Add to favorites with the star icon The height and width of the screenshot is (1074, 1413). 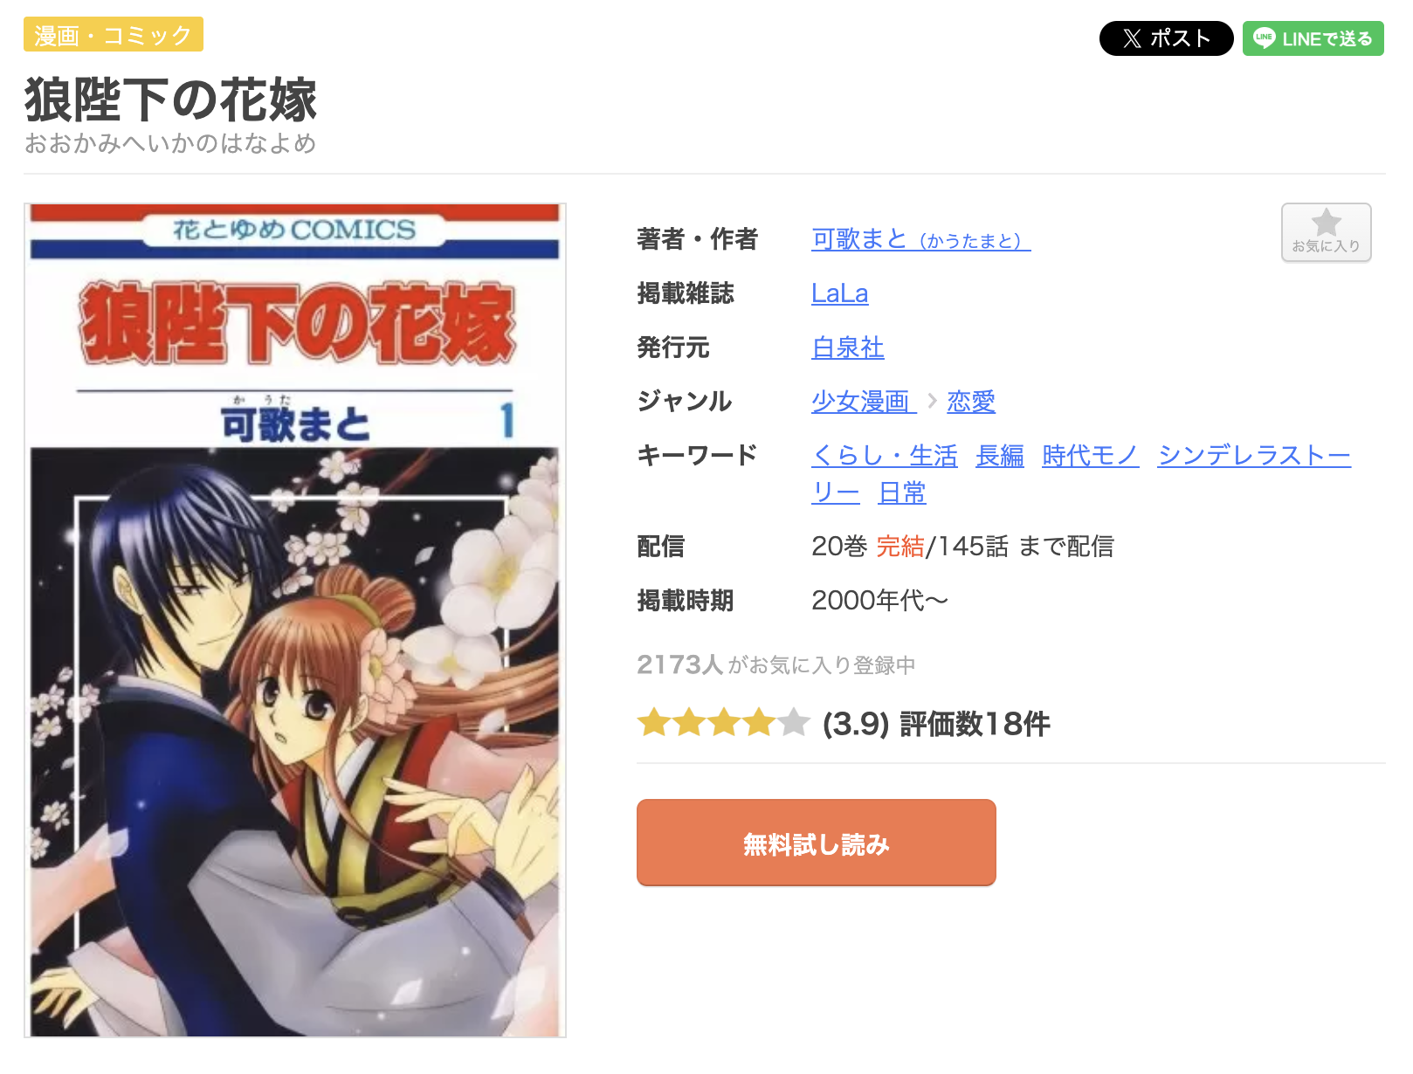point(1326,232)
